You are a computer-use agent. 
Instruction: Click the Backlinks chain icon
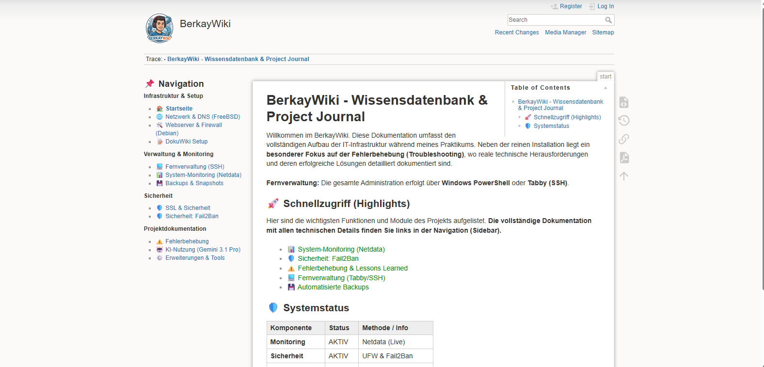pyautogui.click(x=624, y=139)
